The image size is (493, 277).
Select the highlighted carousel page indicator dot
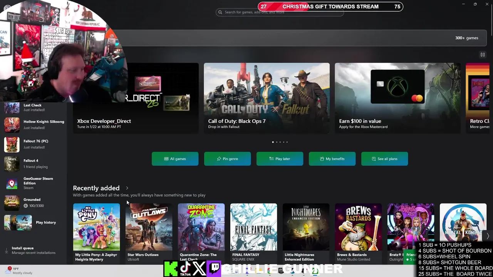(x=273, y=142)
